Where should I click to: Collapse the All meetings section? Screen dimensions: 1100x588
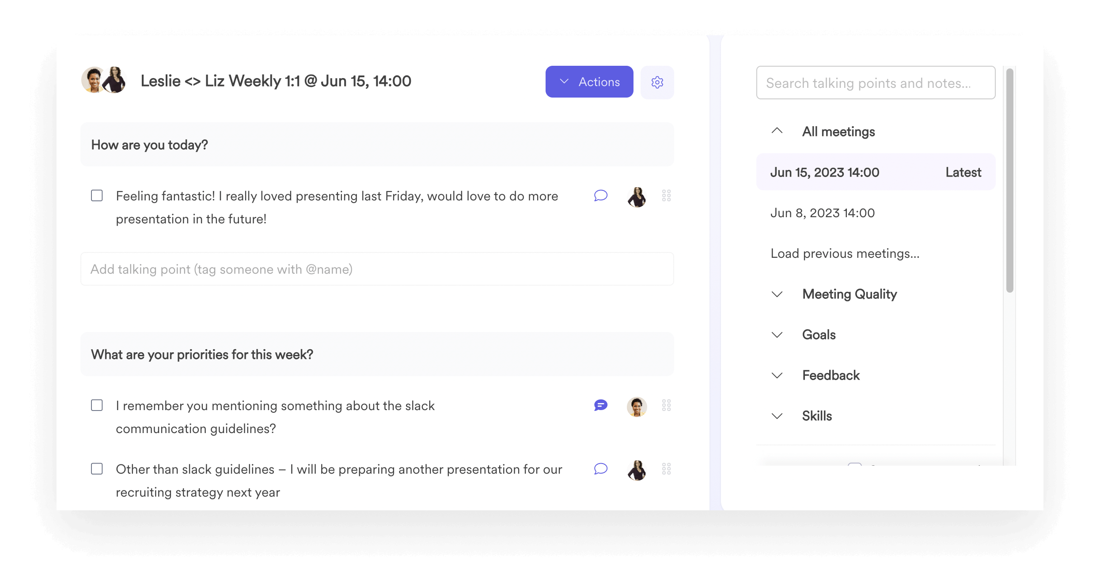pos(777,131)
